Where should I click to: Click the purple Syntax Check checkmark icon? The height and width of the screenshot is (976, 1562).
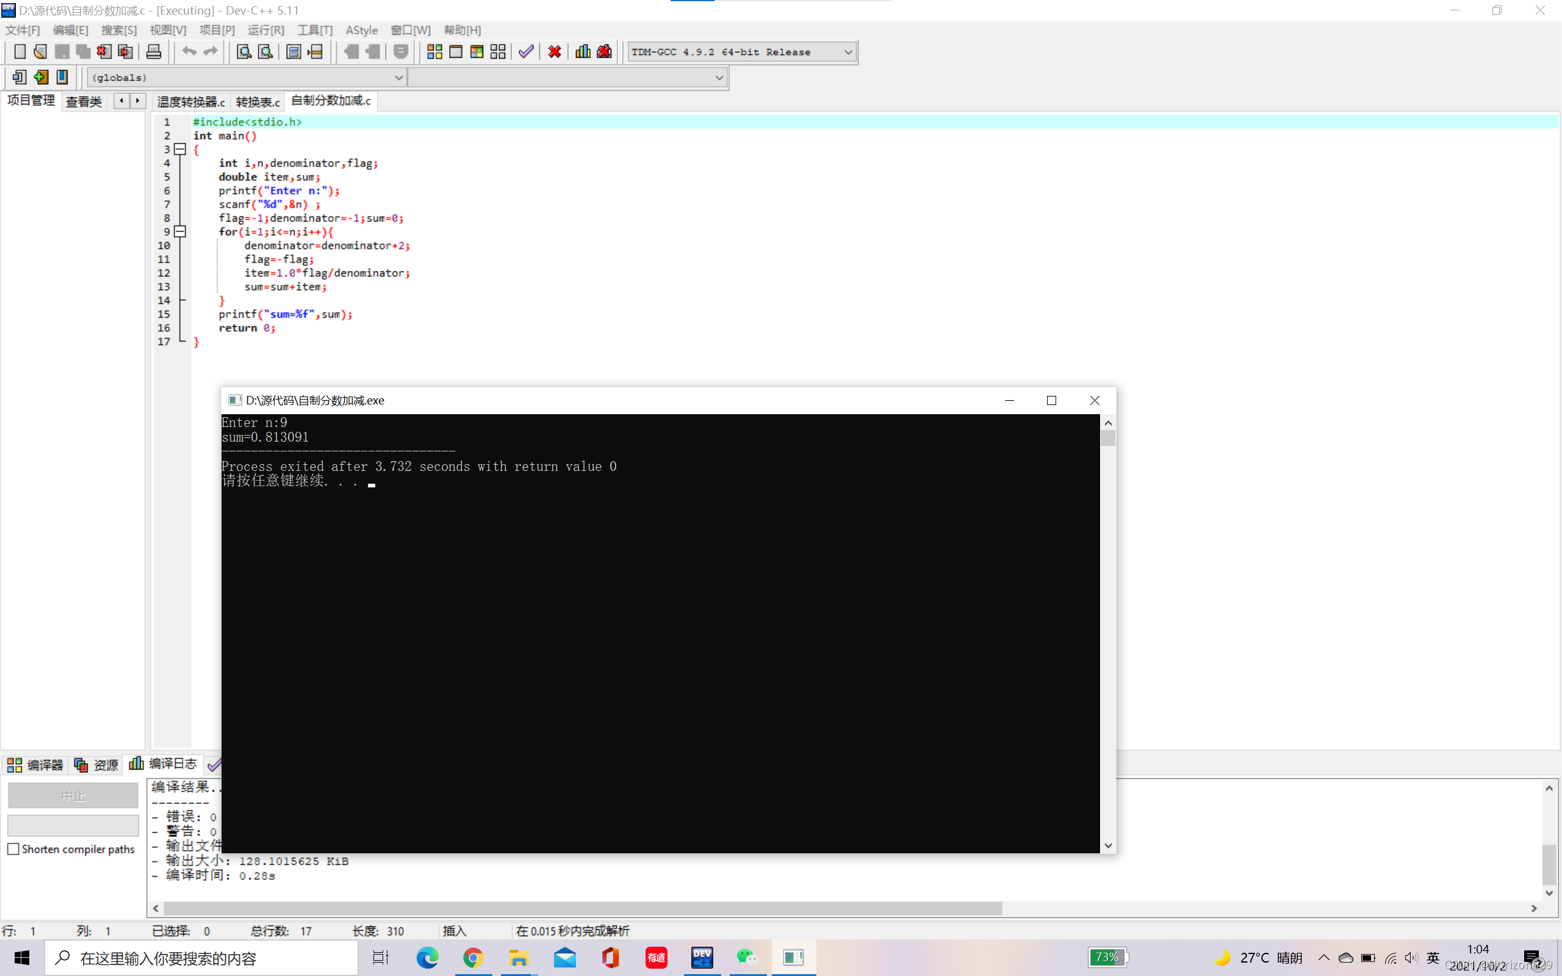point(526,52)
